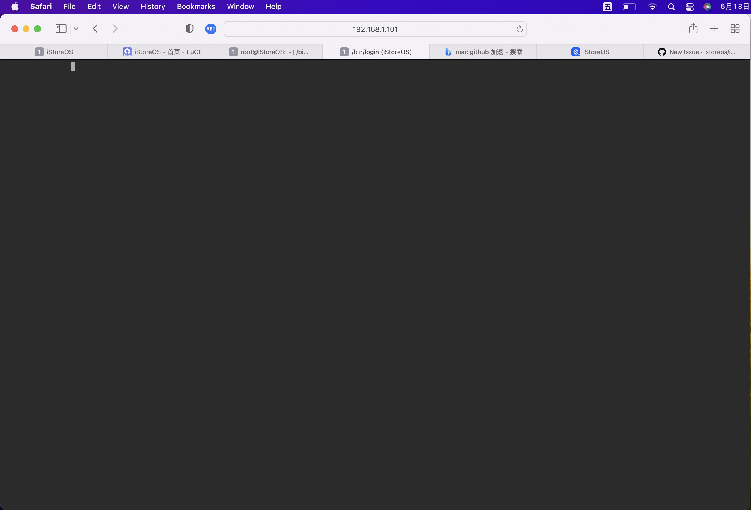Click the 192.168.1.101 address bar
751x510 pixels.
point(375,29)
